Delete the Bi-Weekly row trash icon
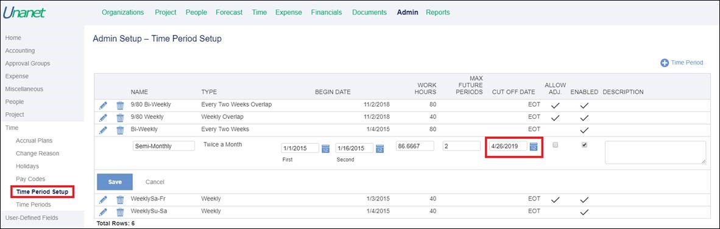Screen dimensions: 720x229 [x=120, y=130]
